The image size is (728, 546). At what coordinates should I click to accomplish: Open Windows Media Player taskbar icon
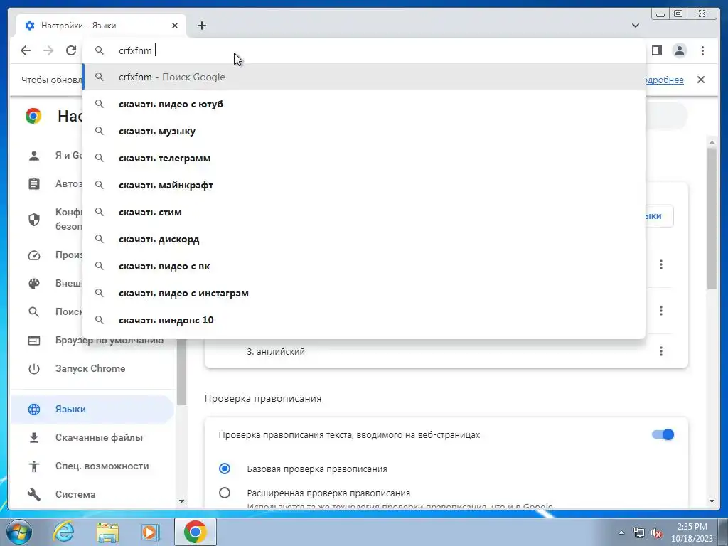pos(151,532)
